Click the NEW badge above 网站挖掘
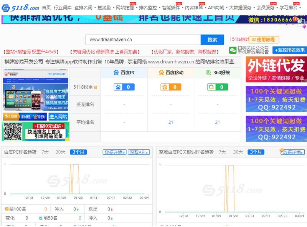Viewport: 307px width, 227px height. click(x=133, y=3)
